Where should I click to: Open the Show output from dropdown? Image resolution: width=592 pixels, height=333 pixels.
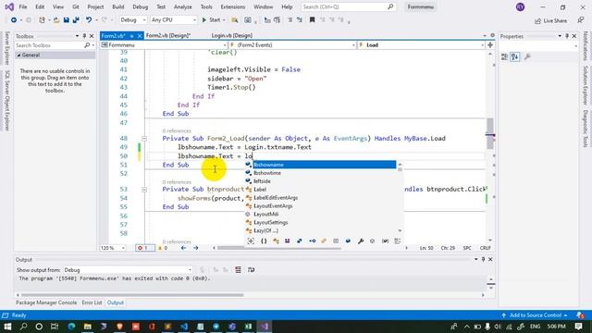[x=128, y=270]
